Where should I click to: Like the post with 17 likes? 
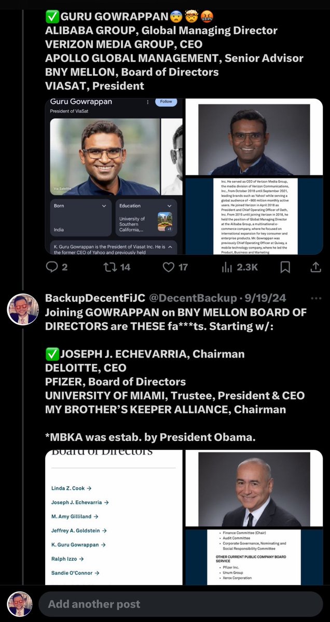click(x=169, y=267)
